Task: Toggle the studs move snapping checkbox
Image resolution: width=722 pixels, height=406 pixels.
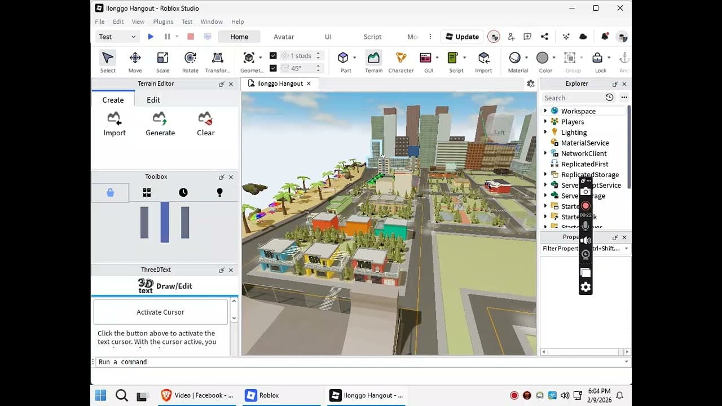Action: pos(273,56)
